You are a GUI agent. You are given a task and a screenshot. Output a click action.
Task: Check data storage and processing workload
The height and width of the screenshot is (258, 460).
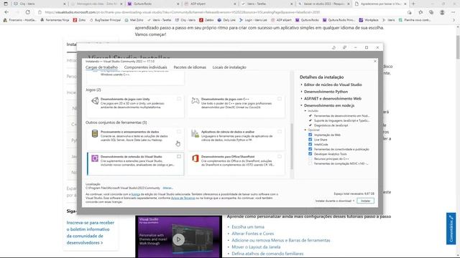pyautogui.click(x=179, y=132)
